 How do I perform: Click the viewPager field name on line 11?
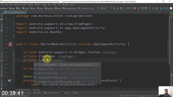[x=66, y=56]
